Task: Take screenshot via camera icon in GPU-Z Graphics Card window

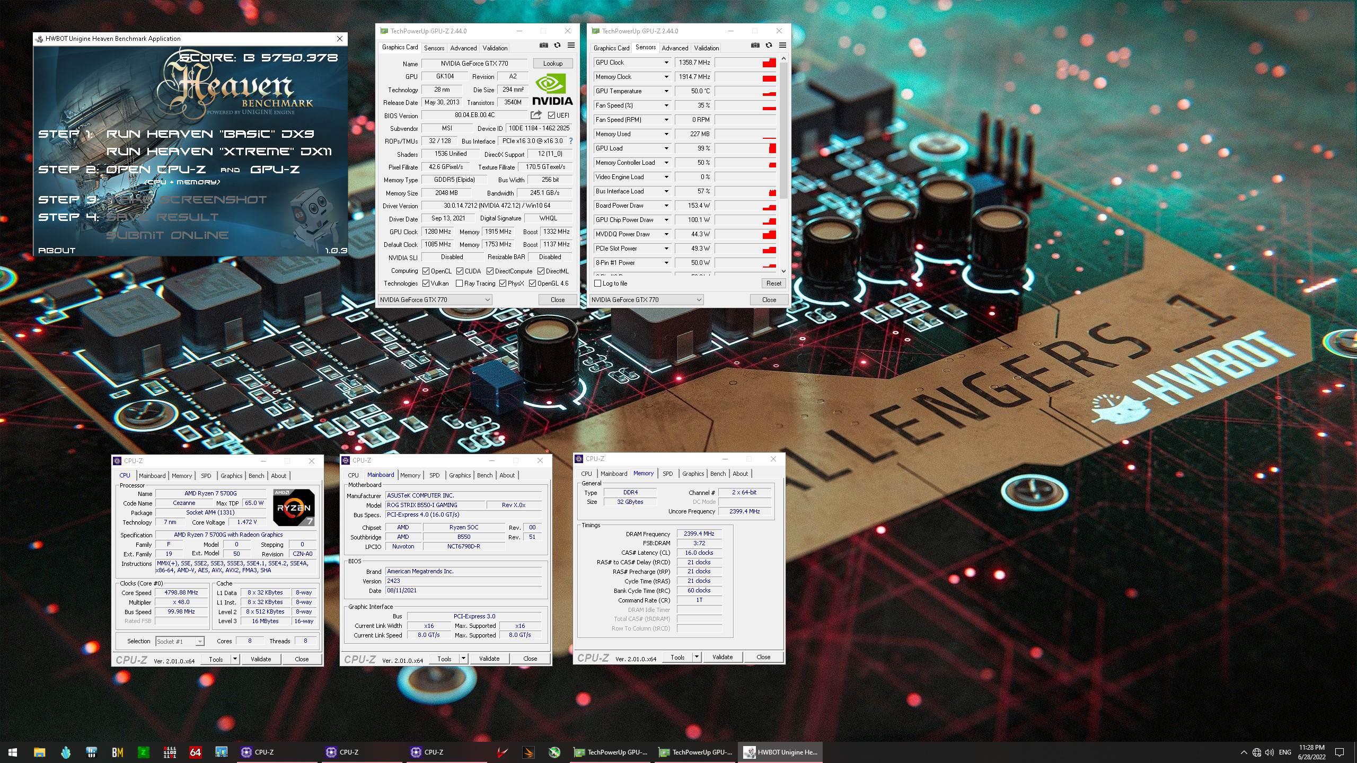Action: [543, 46]
